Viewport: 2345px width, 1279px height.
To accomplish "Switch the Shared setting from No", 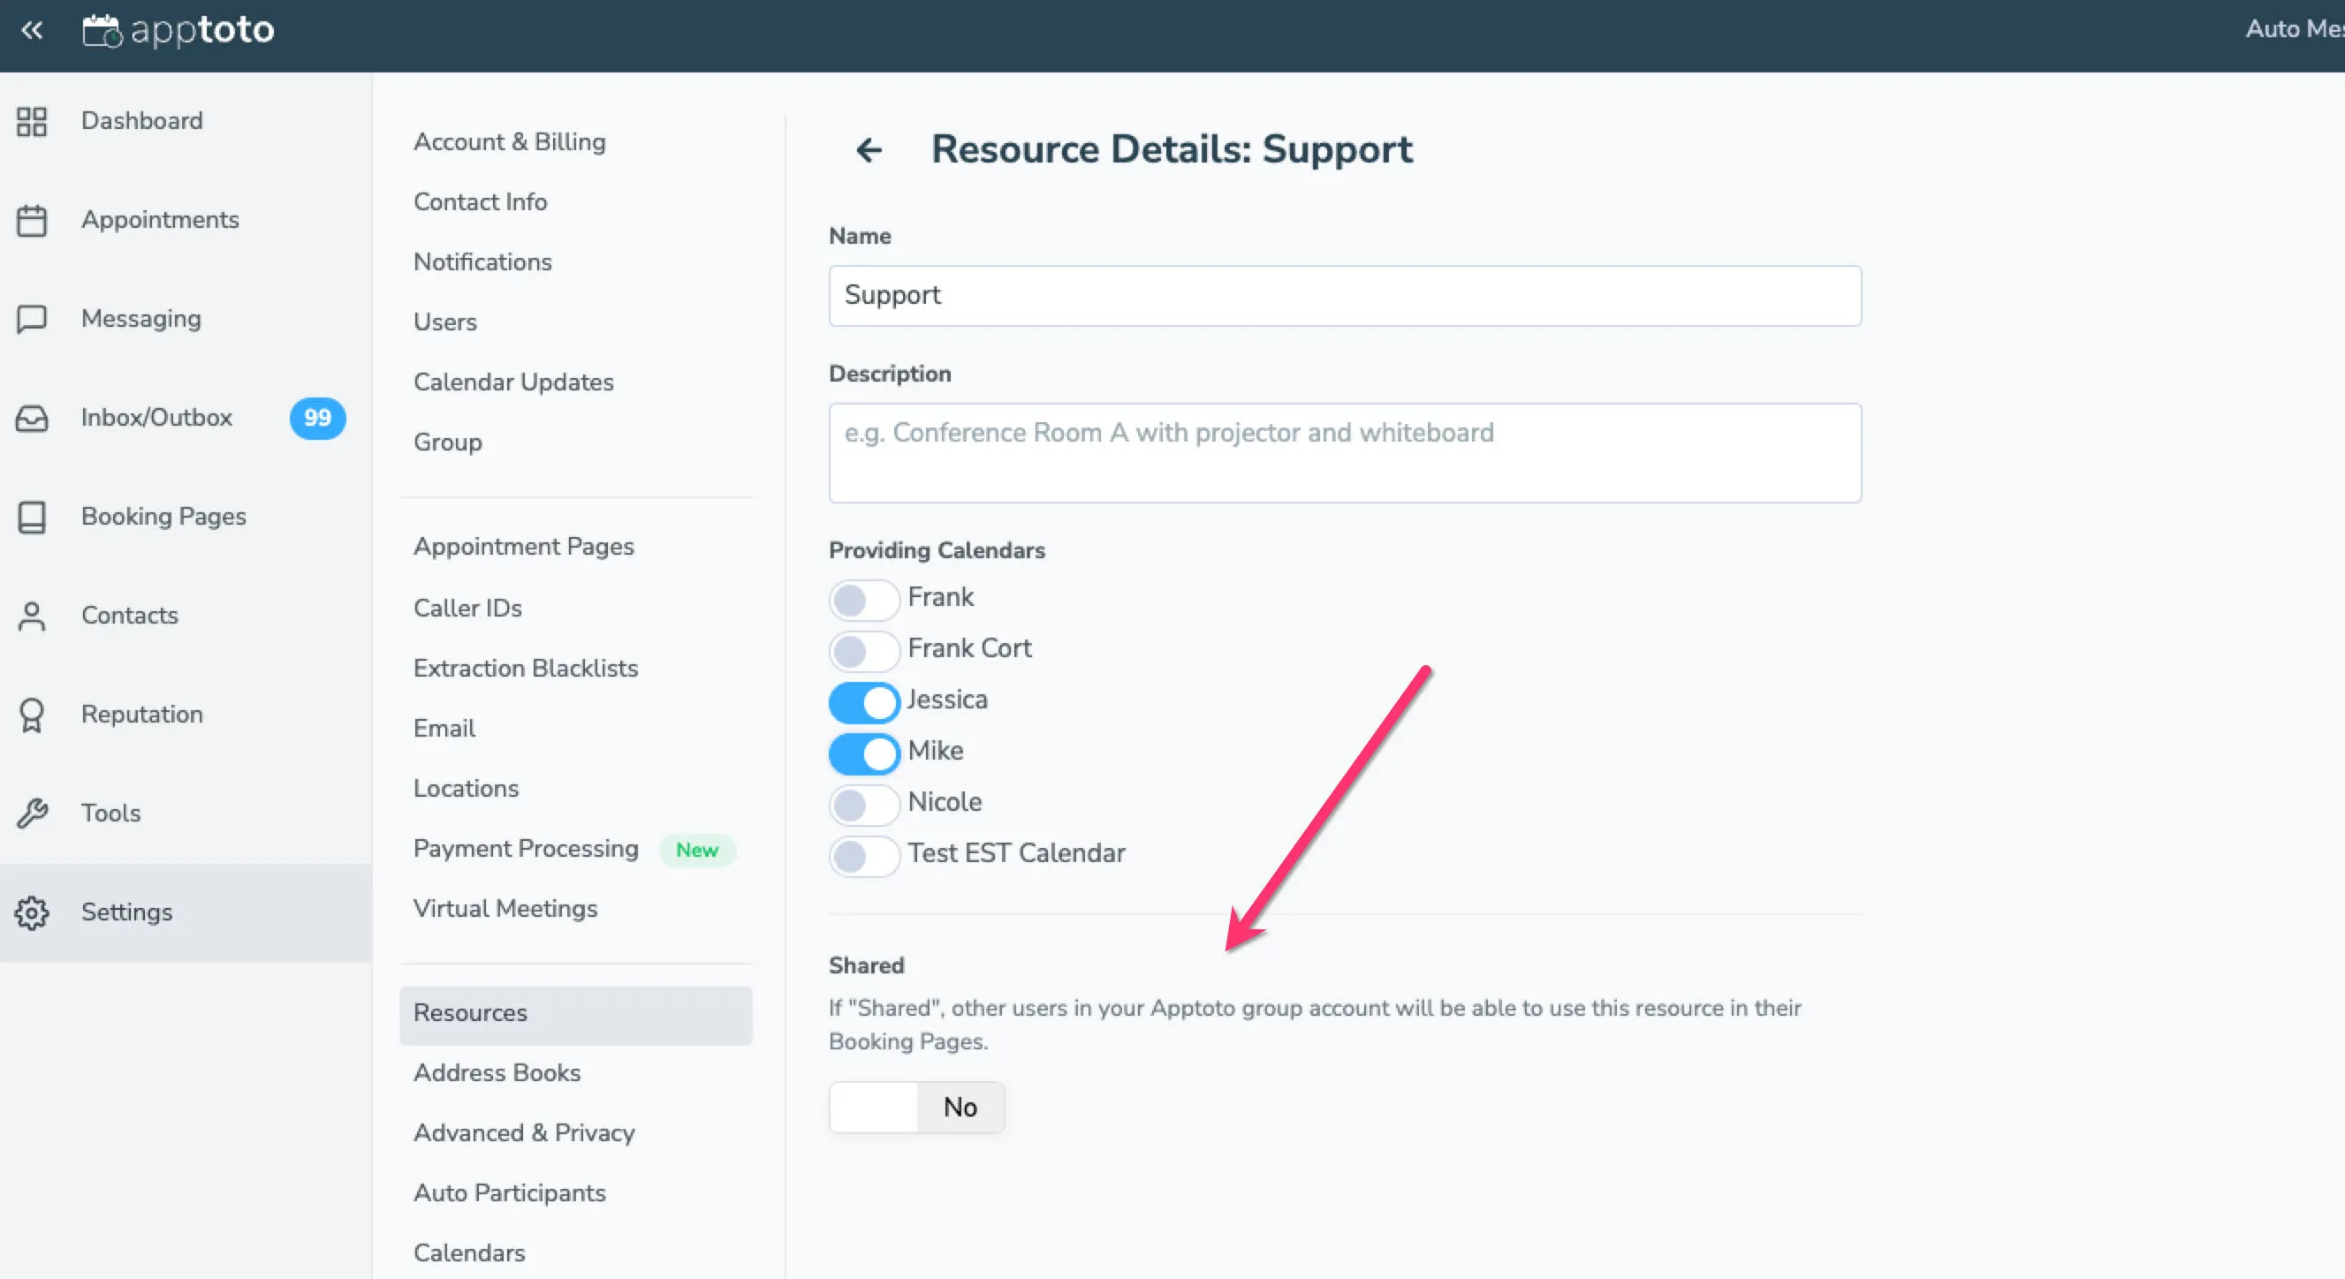I will [915, 1107].
